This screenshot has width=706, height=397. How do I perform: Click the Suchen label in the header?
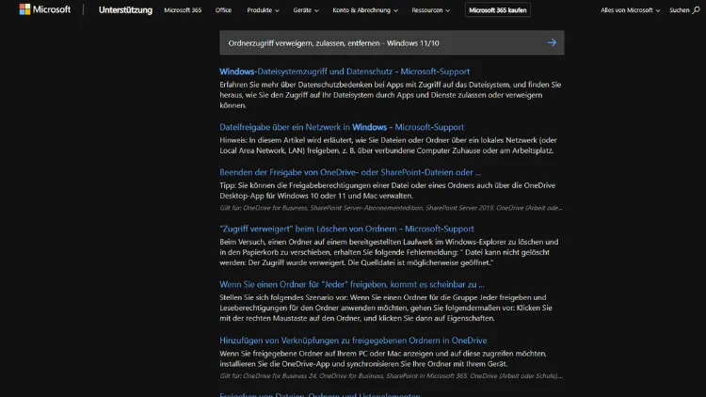[x=679, y=10]
